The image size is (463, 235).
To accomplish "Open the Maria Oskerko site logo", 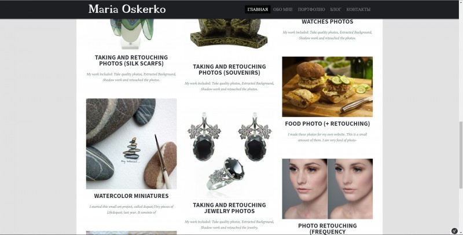I will tap(127, 9).
